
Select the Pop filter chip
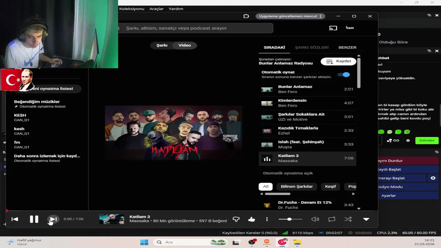point(351,186)
